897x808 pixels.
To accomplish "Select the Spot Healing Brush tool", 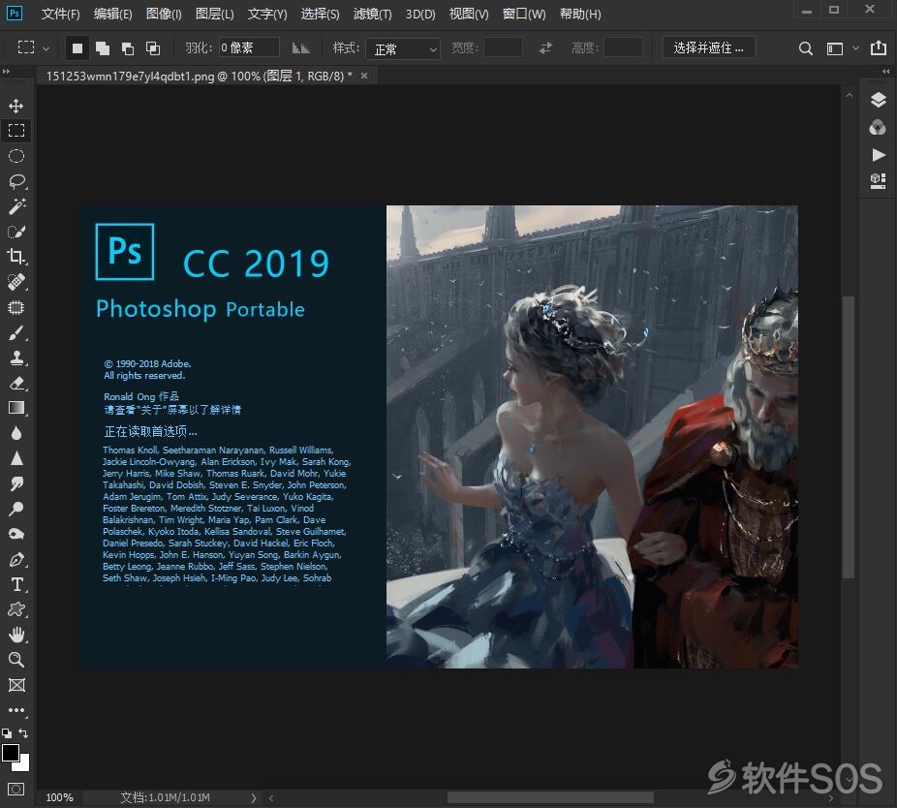I will 16,282.
